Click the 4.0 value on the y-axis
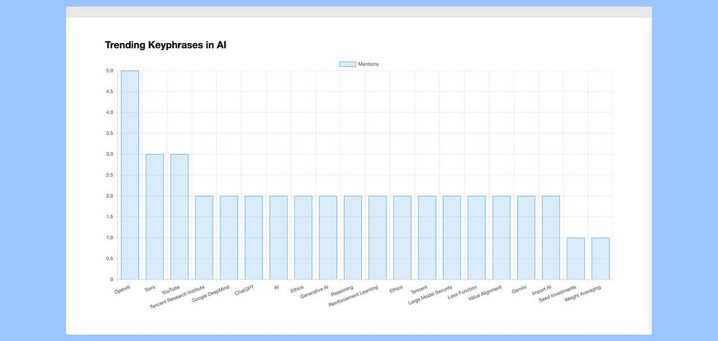The width and height of the screenshot is (718, 341). click(109, 113)
